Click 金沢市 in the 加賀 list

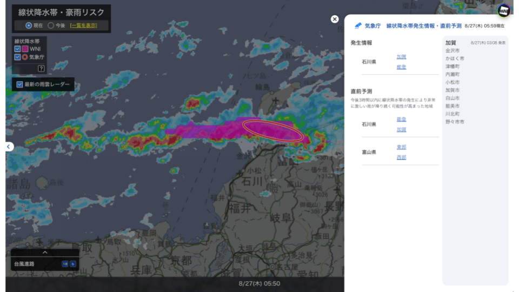click(452, 51)
